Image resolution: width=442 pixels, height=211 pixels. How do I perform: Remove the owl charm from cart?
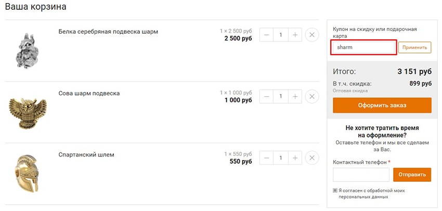click(x=311, y=96)
